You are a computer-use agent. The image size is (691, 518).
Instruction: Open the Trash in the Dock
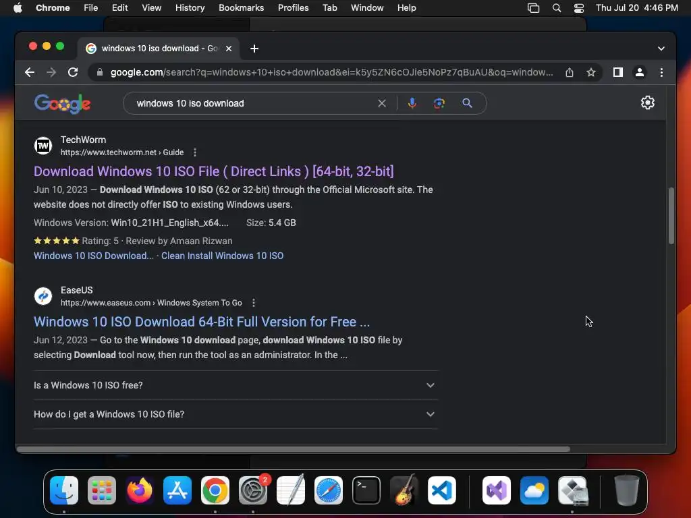[x=627, y=490]
